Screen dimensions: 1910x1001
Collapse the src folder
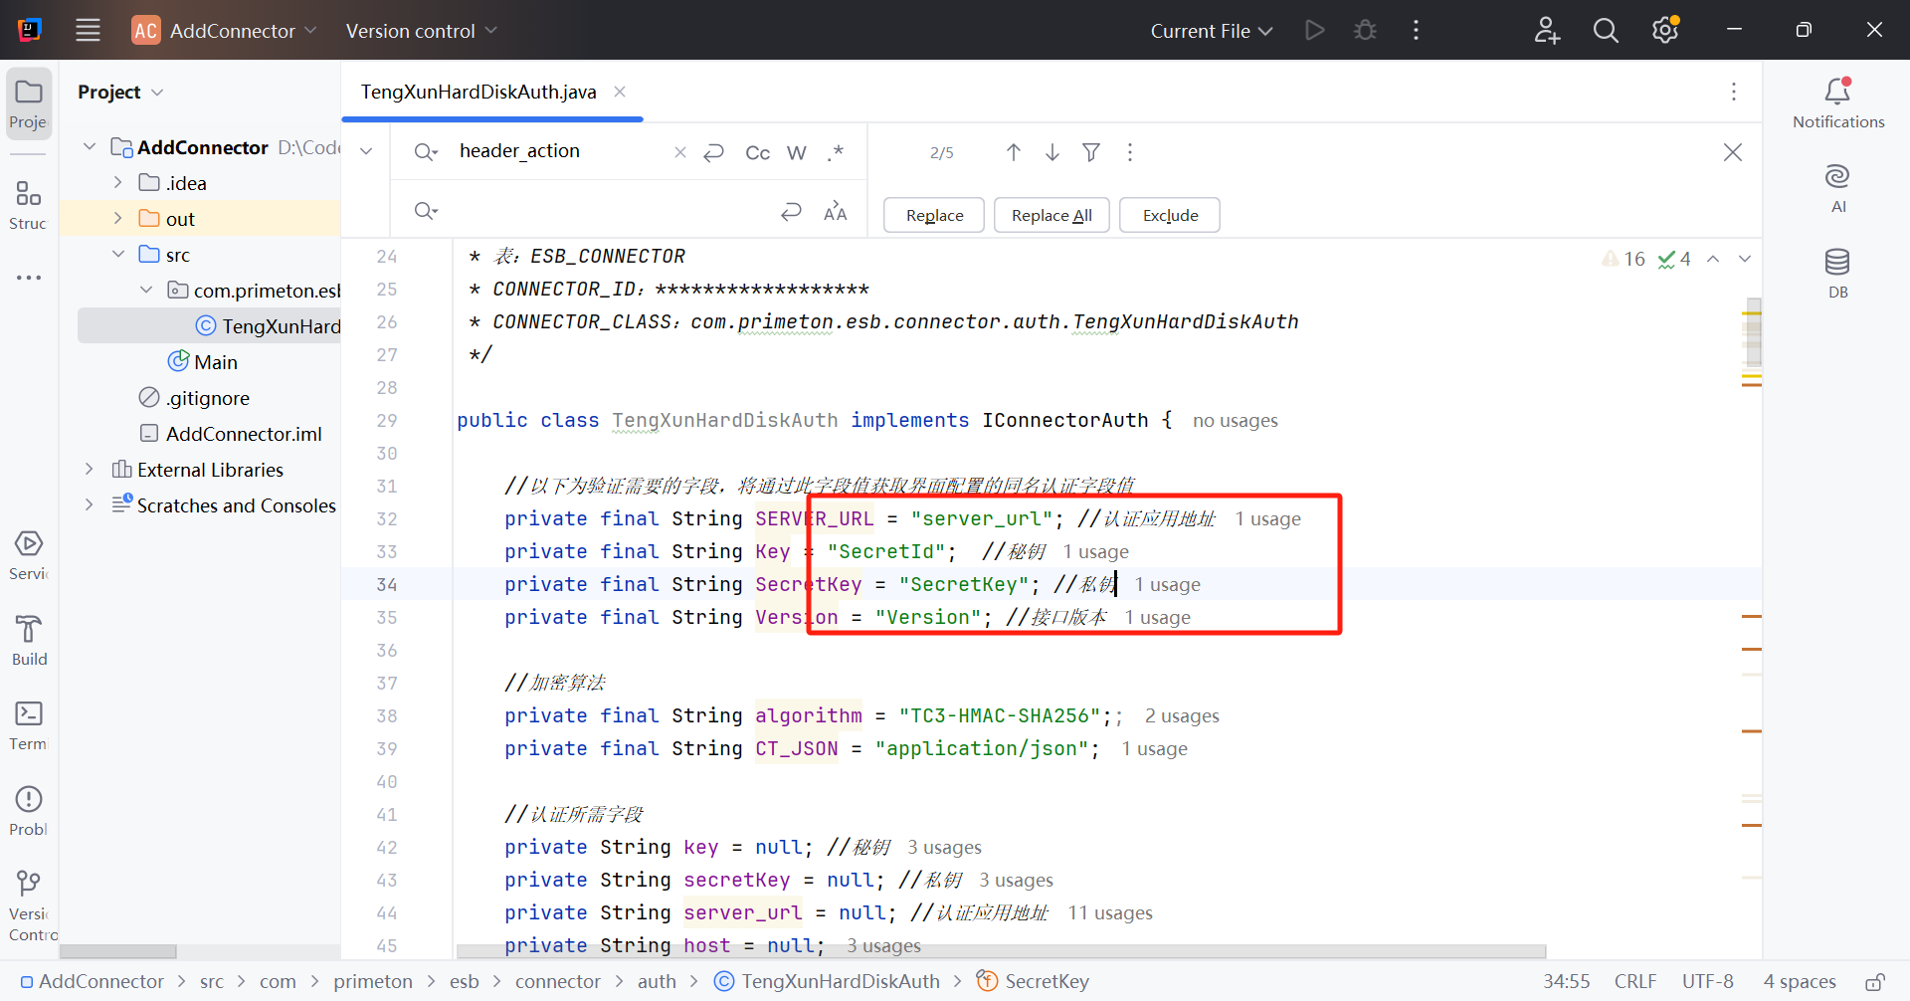coord(118,255)
